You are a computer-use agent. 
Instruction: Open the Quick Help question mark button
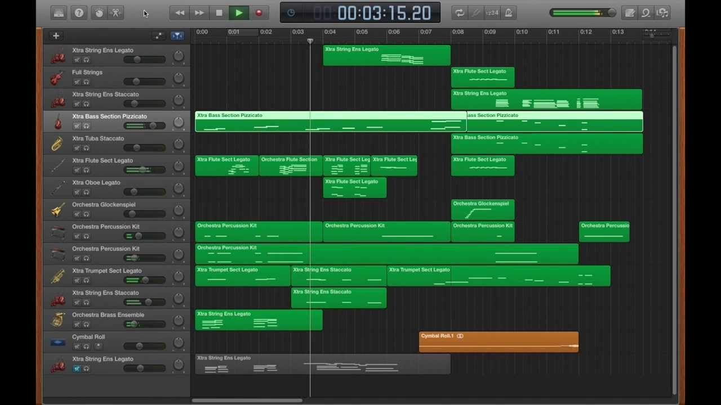(79, 13)
